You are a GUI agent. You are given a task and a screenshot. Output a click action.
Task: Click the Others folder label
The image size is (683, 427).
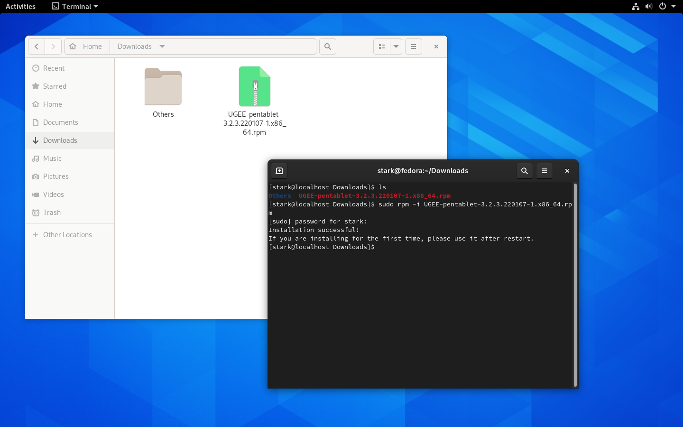click(163, 114)
